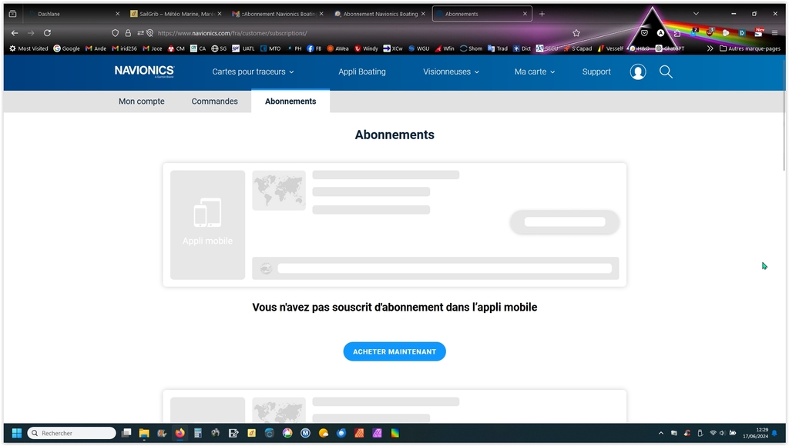The image size is (789, 446).
Task: Open the Windy bookmark
Action: (366, 48)
